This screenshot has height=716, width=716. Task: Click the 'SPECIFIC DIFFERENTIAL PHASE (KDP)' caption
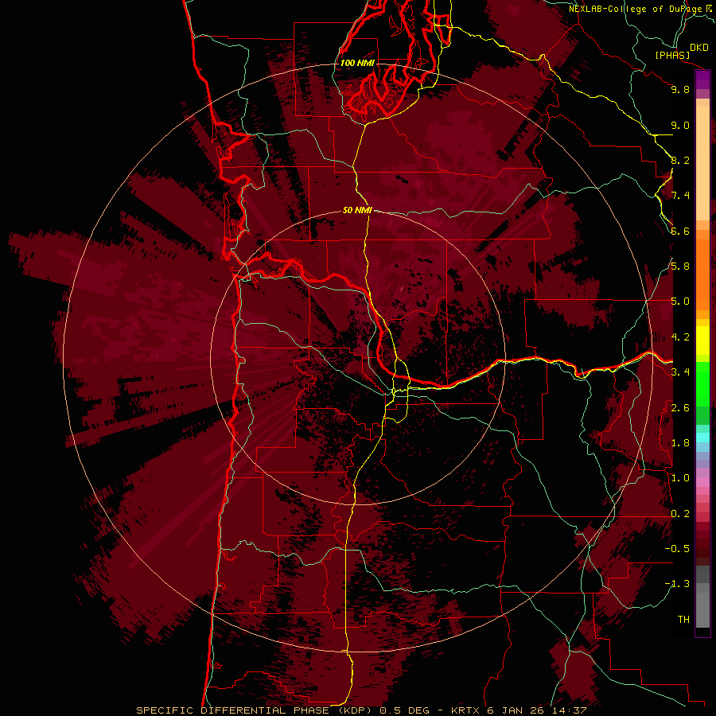[252, 710]
